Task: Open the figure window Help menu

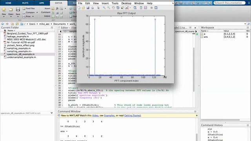Action: [149, 3]
